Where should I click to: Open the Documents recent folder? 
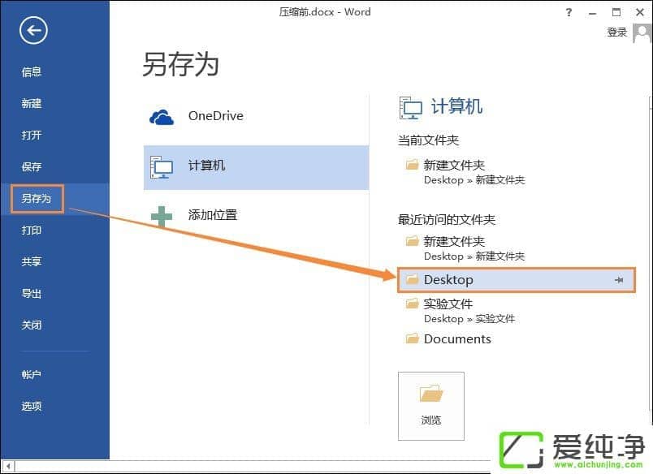pos(457,339)
